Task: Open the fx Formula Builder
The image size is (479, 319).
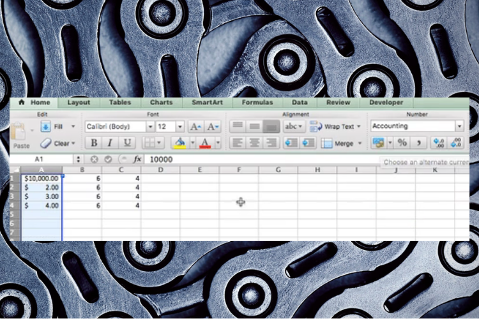Action: pos(137,159)
